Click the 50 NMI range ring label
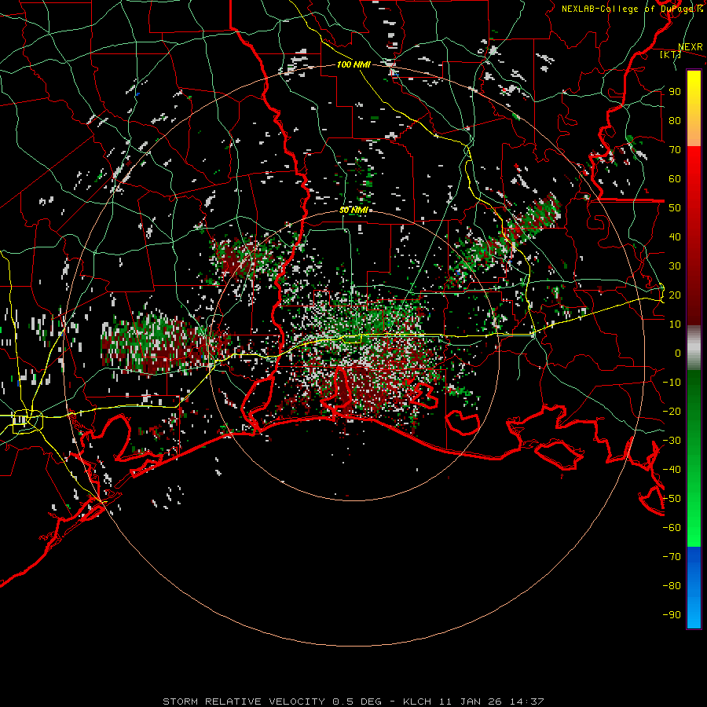 click(353, 210)
